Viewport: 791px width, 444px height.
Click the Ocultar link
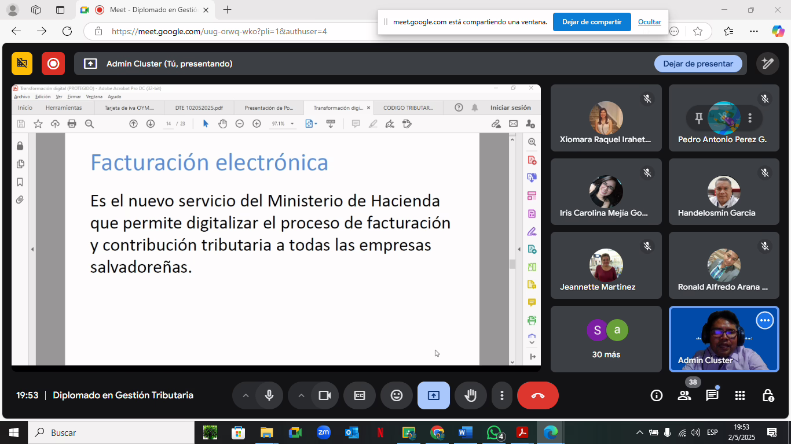649,22
